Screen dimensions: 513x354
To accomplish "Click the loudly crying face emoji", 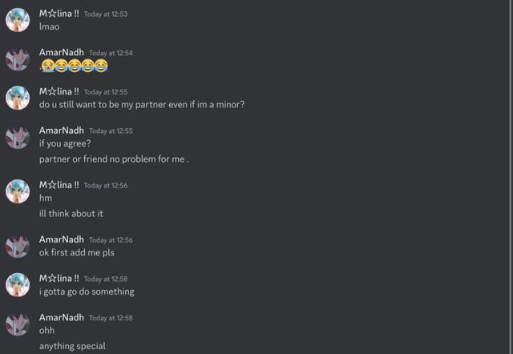I will point(48,66).
